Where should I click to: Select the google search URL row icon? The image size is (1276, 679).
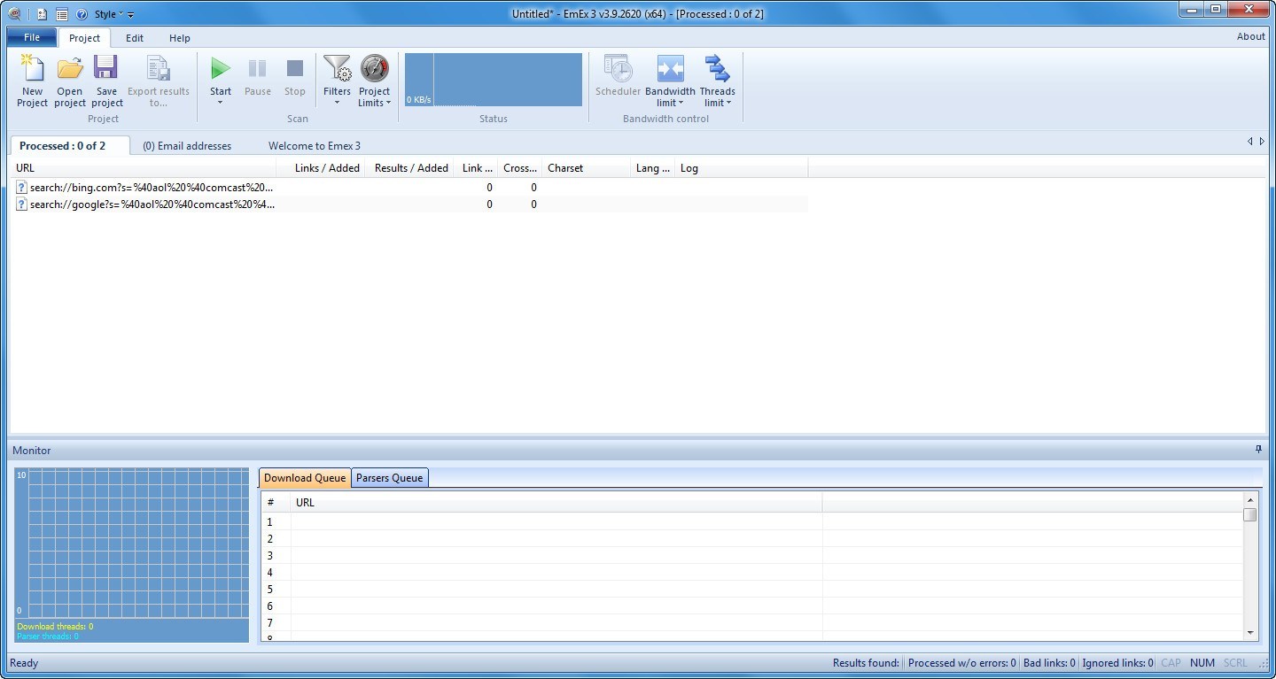point(21,204)
